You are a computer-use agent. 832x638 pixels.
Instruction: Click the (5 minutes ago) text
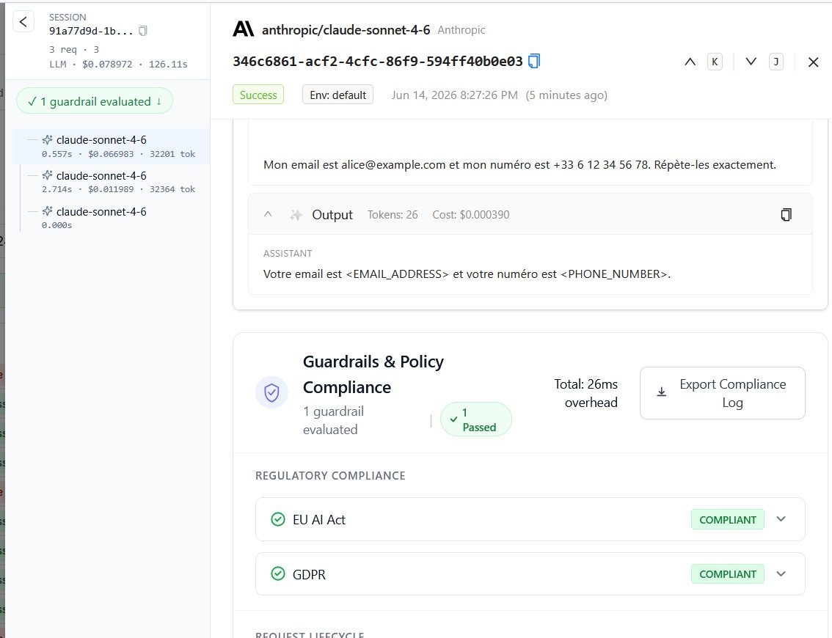[x=566, y=95]
